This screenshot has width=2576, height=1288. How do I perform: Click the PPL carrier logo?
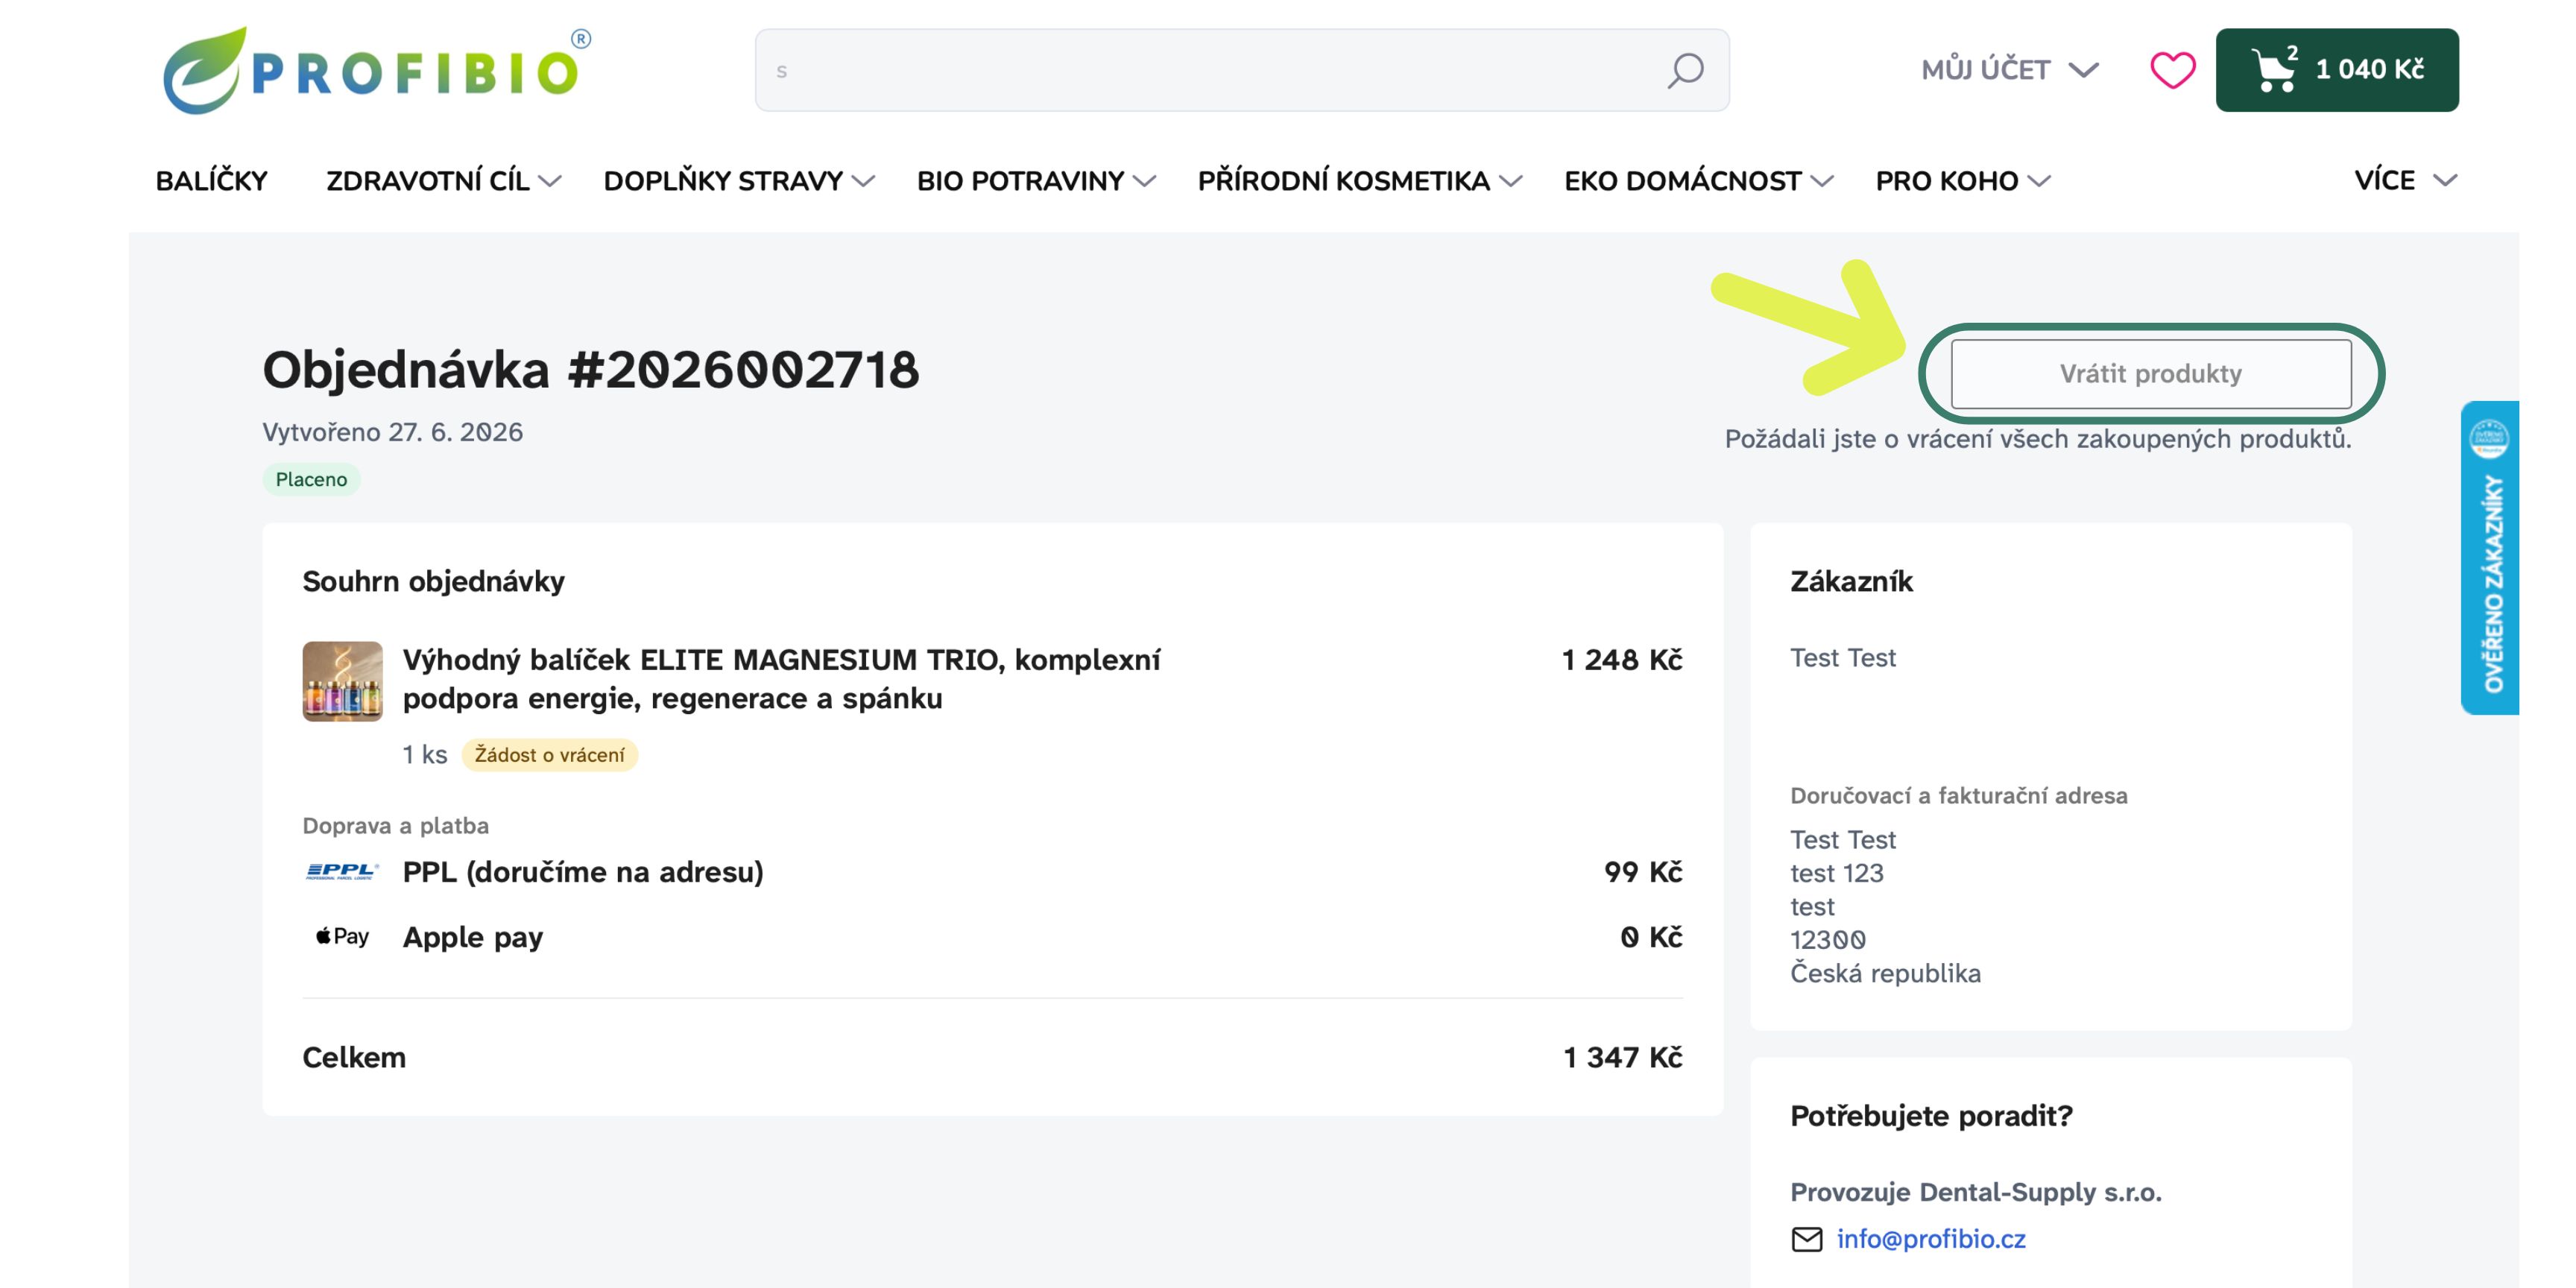(342, 872)
